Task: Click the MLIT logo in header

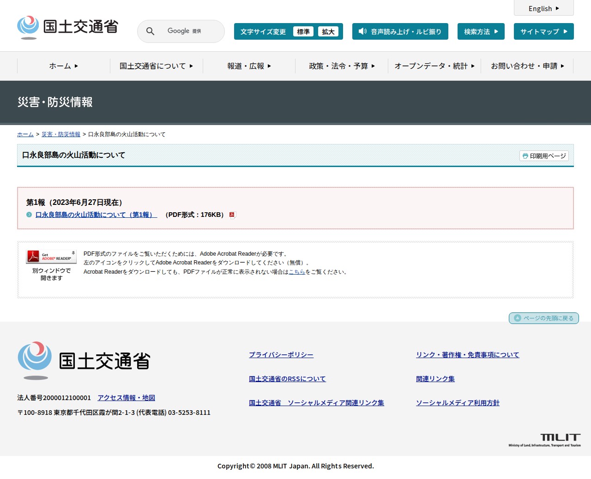Action: [68, 27]
